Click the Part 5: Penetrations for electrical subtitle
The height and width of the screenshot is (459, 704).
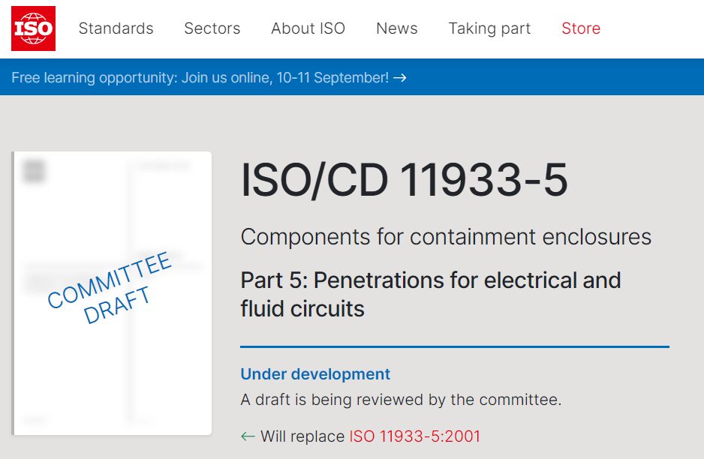[431, 294]
